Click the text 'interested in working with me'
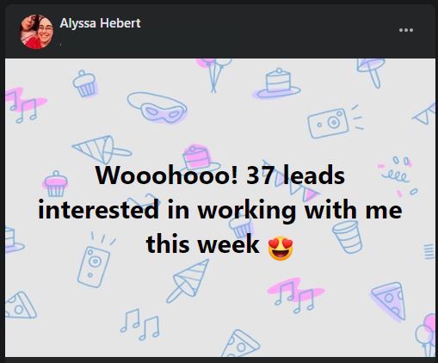 pyautogui.click(x=220, y=210)
